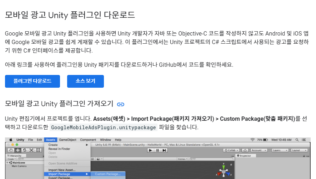Click the Play button in Unity

coord(151,150)
